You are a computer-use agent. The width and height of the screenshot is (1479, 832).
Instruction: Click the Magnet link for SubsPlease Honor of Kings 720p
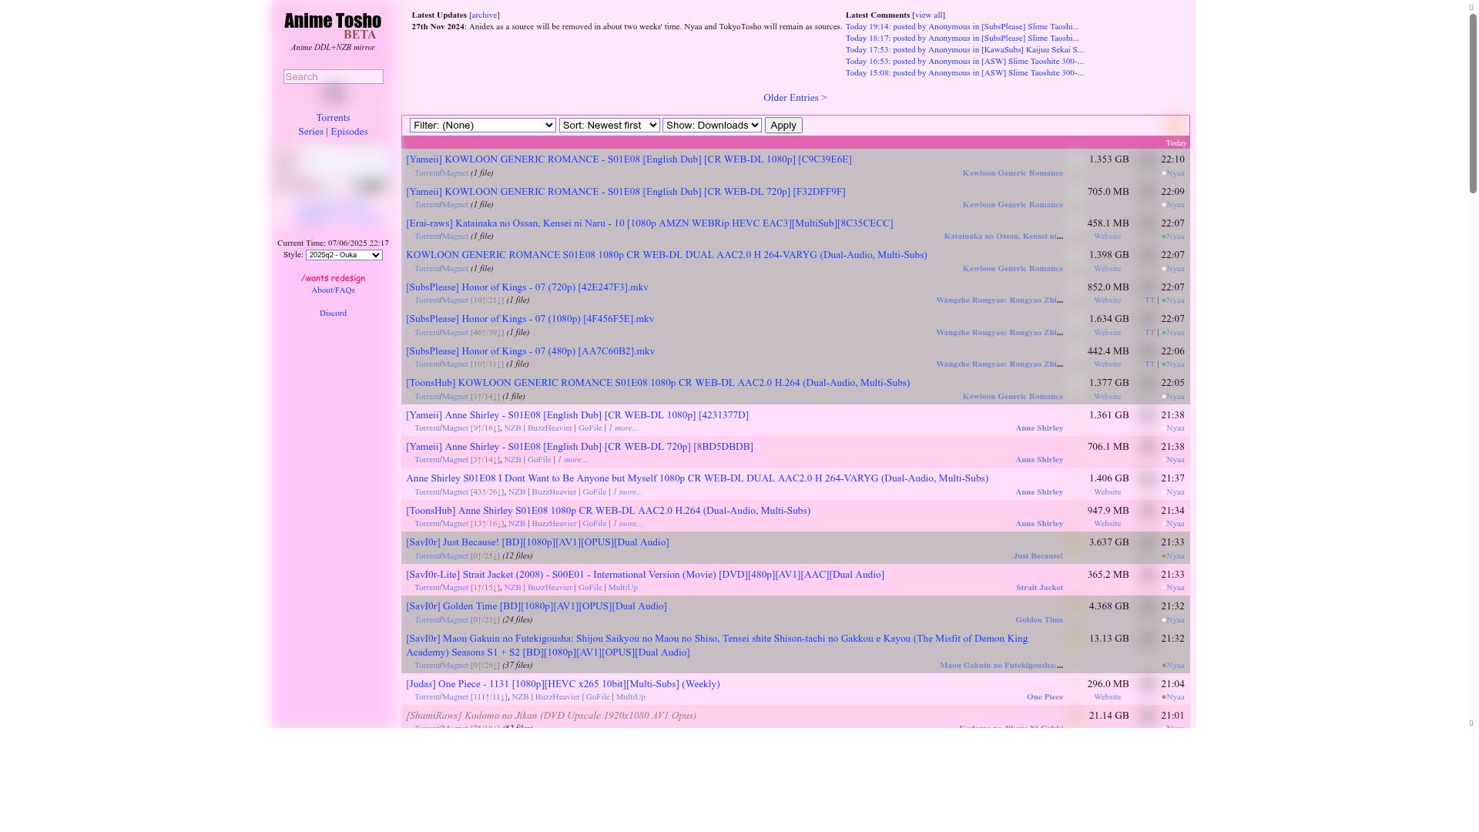click(454, 300)
